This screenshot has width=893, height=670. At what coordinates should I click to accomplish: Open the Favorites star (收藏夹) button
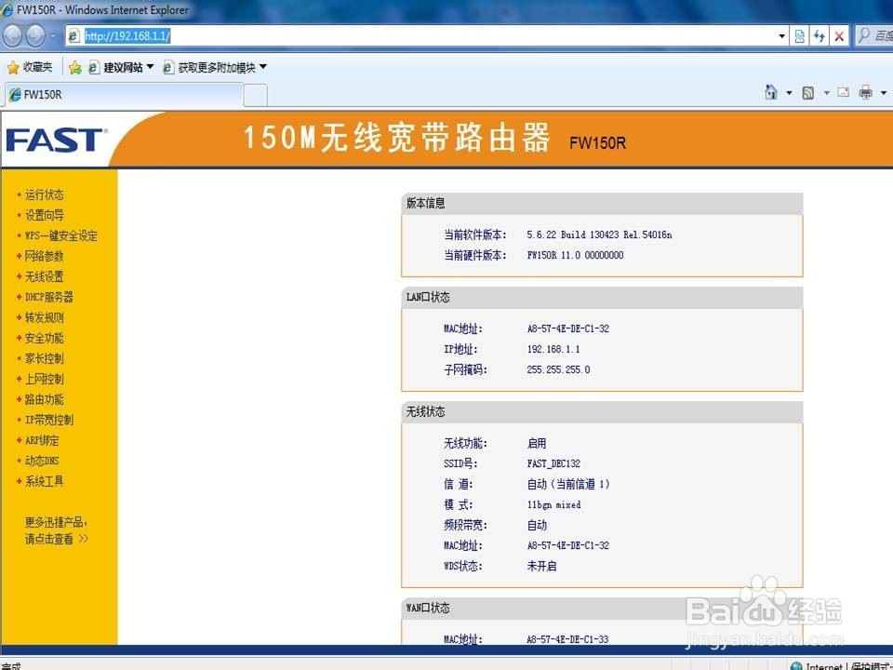(x=30, y=67)
